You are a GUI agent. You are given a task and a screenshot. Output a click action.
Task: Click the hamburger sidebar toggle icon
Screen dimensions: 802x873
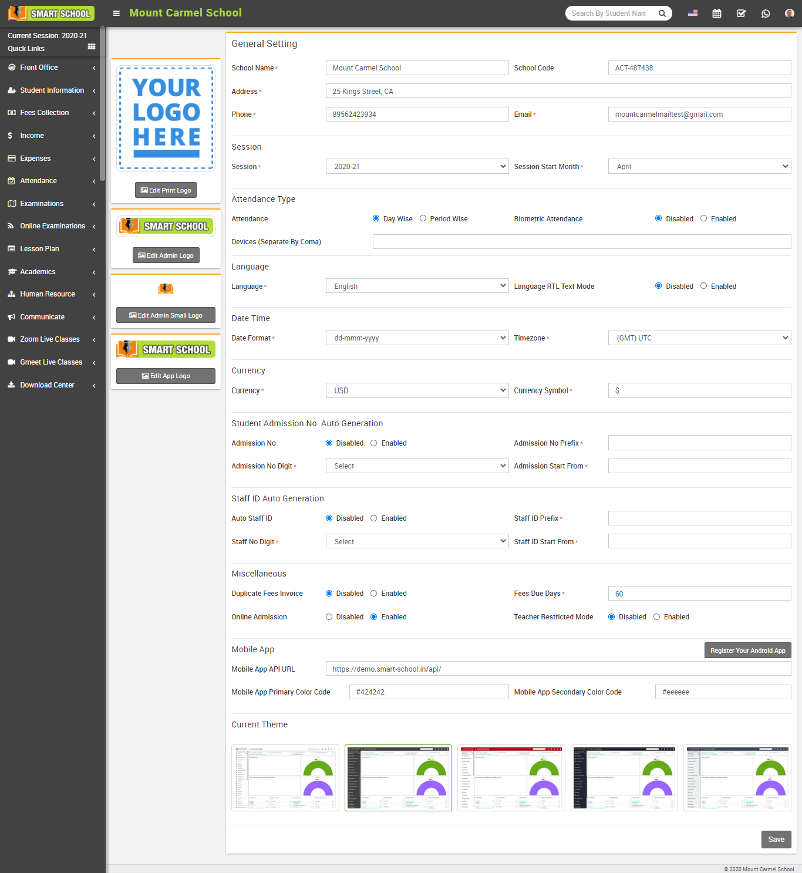(x=116, y=13)
